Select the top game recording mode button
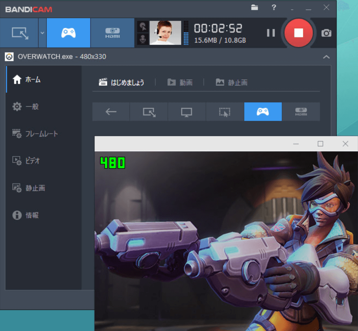 (x=68, y=33)
